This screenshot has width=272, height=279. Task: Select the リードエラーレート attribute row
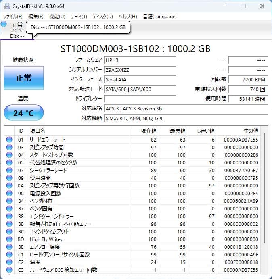[132, 139]
